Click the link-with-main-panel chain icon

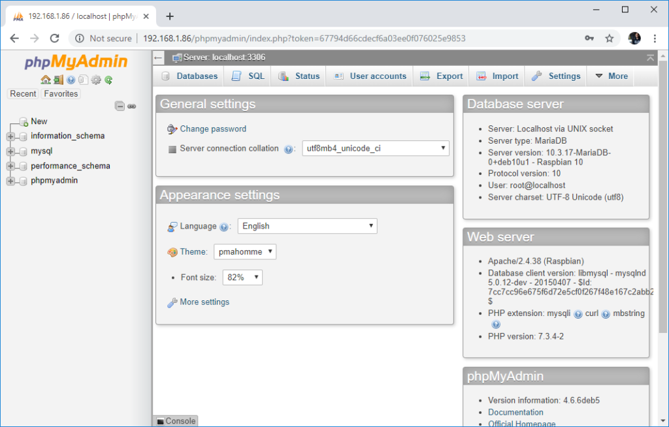click(132, 106)
